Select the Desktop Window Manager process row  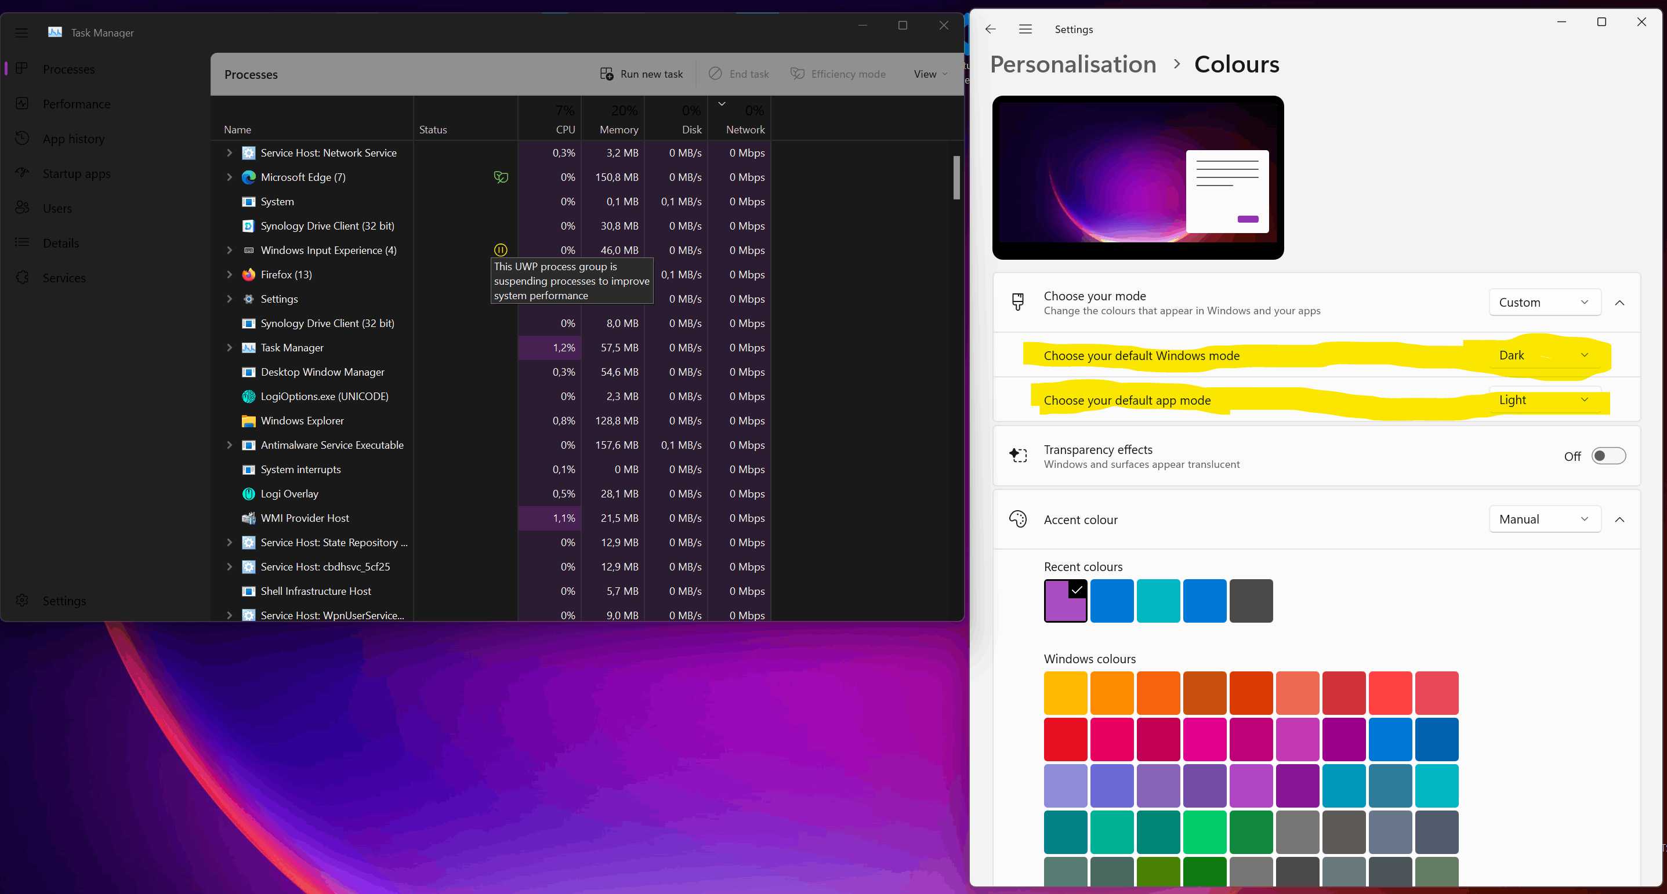[x=491, y=372]
